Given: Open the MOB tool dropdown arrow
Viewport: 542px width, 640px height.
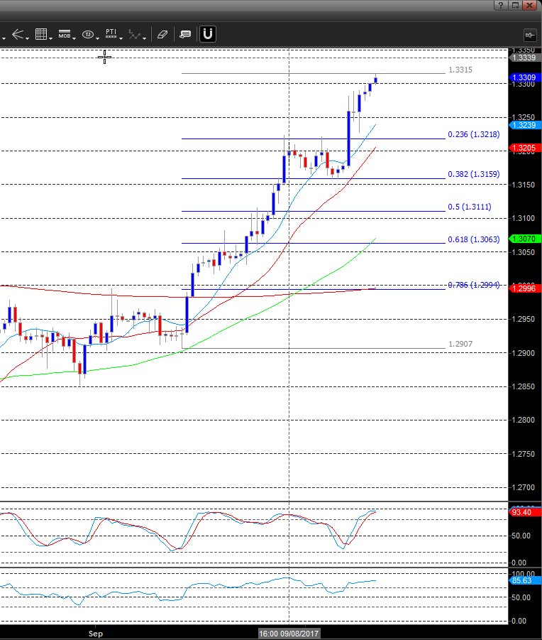Looking at the screenshot, I should [x=75, y=37].
